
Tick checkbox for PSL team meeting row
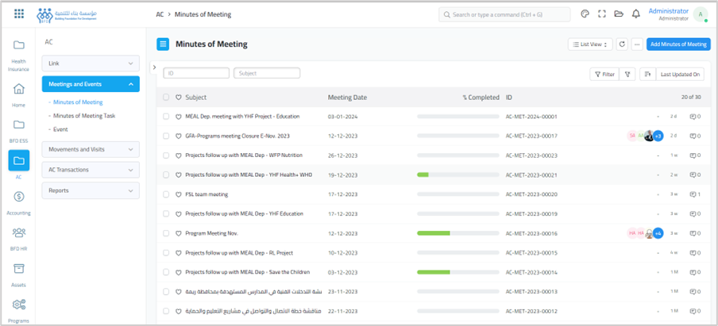pos(166,194)
